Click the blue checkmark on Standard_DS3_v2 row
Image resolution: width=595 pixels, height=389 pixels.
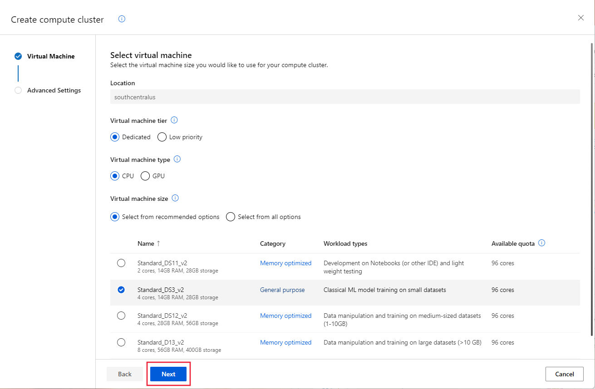tap(121, 289)
